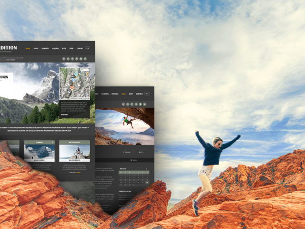Open Features in blog page nav
305x229 pixels.
pyautogui.click(x=115, y=94)
